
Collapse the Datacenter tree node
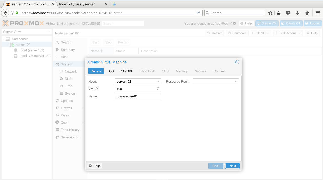pos(4,39)
